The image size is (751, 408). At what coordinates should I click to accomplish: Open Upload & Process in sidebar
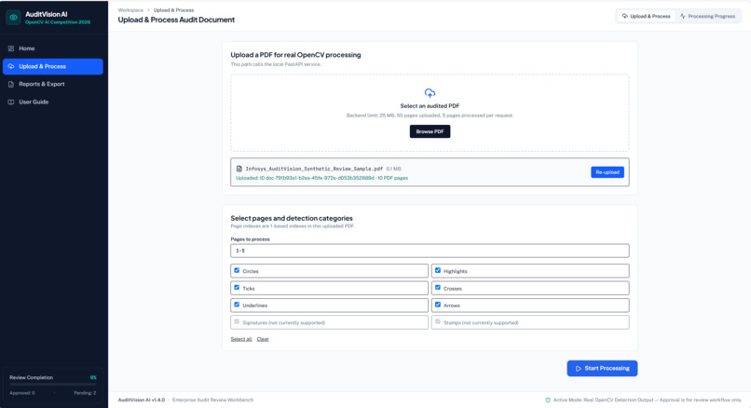pos(53,66)
